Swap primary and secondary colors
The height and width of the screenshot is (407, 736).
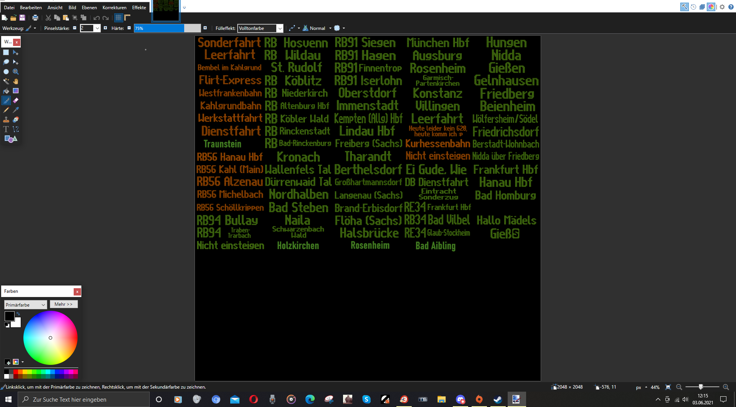click(18, 314)
